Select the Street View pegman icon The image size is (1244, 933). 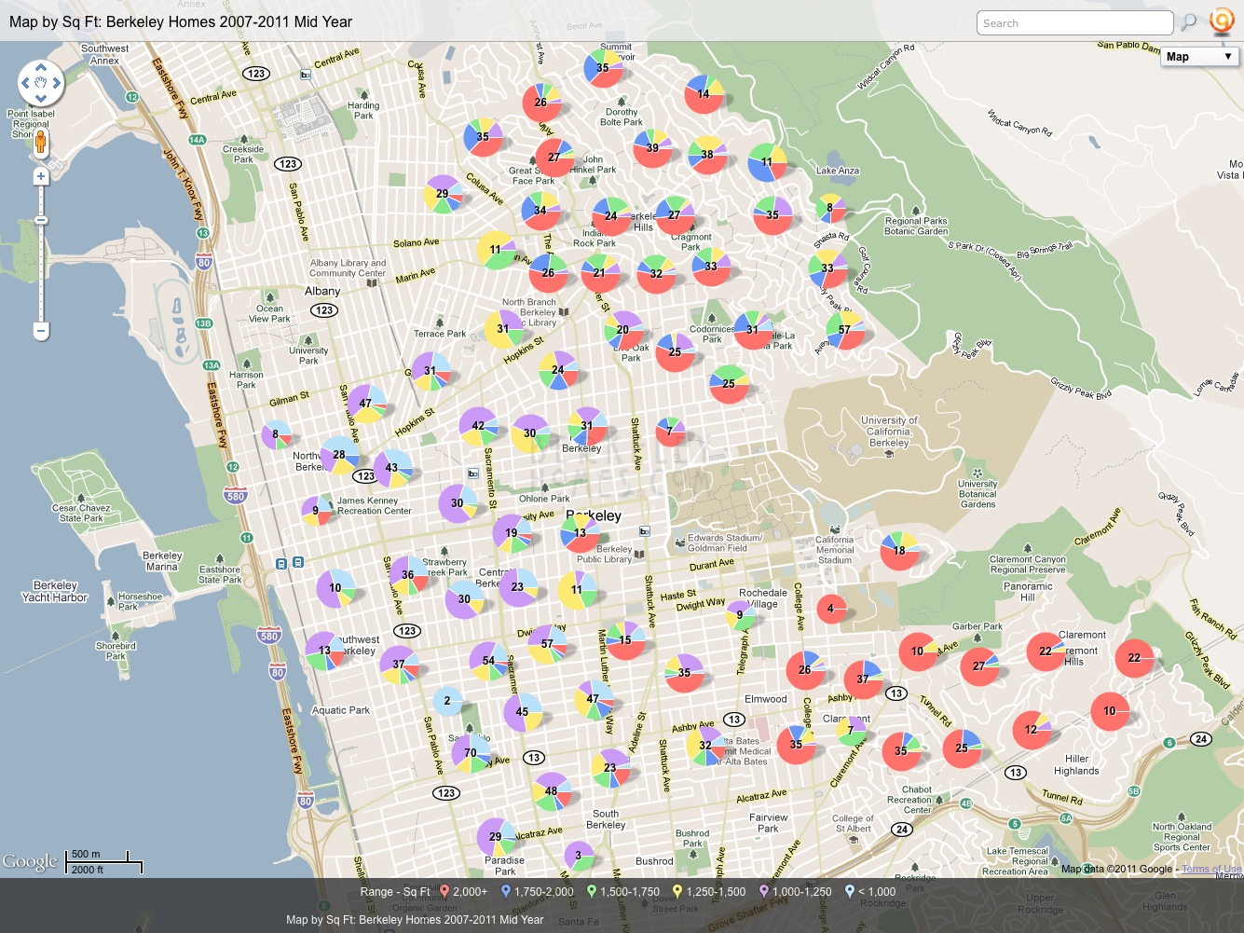40,143
